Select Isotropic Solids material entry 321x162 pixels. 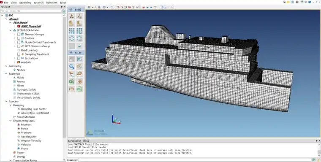tap(26, 89)
